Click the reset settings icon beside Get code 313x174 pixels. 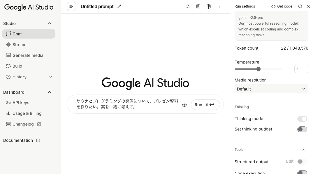click(x=300, y=6)
